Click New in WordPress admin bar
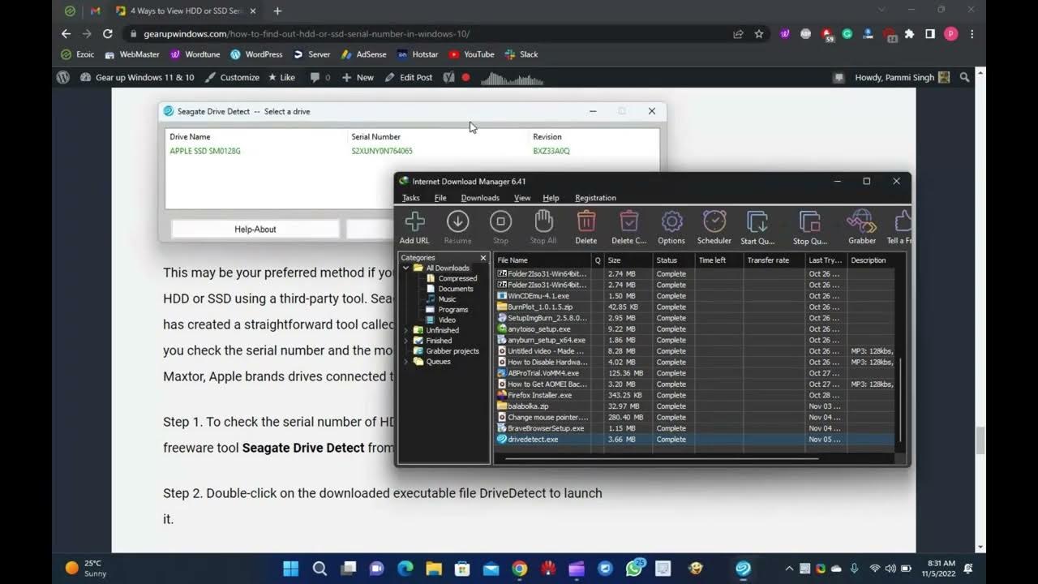This screenshot has width=1038, height=584. [x=358, y=77]
